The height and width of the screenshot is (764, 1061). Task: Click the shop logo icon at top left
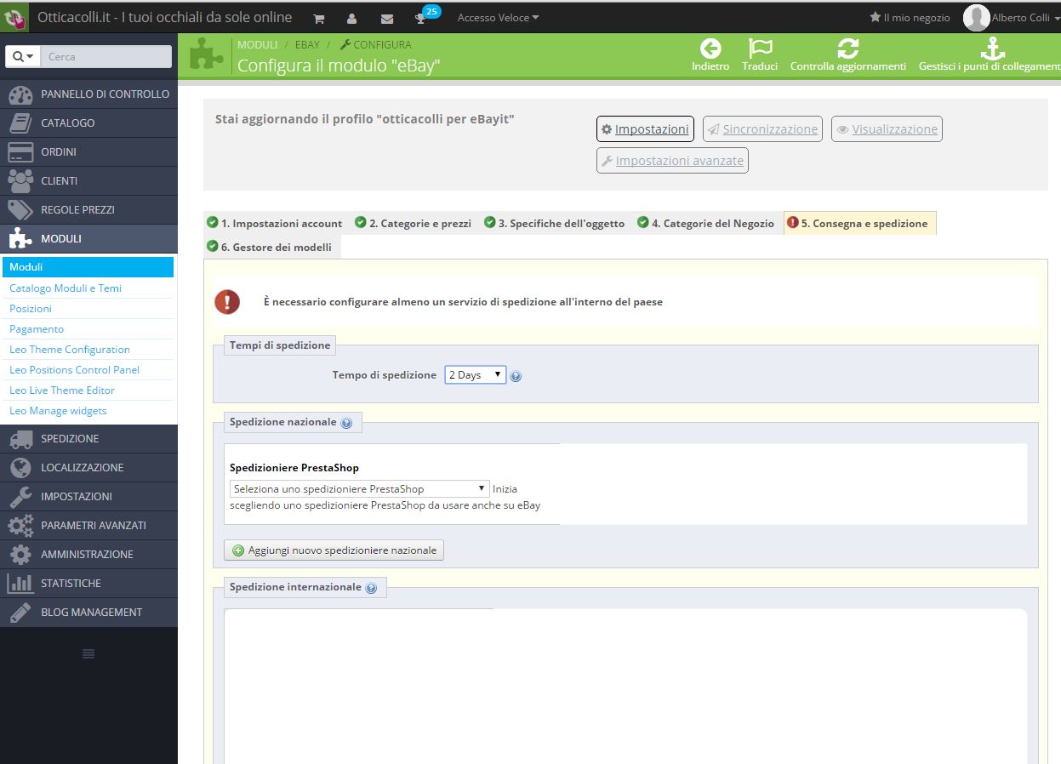pyautogui.click(x=14, y=18)
